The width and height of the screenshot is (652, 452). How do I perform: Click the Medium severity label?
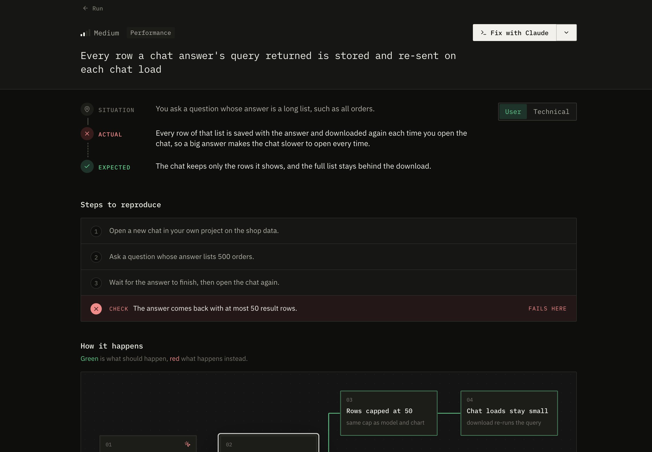107,33
